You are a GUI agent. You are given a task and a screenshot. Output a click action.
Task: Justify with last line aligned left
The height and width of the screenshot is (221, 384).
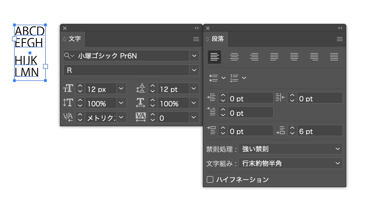[274, 57]
